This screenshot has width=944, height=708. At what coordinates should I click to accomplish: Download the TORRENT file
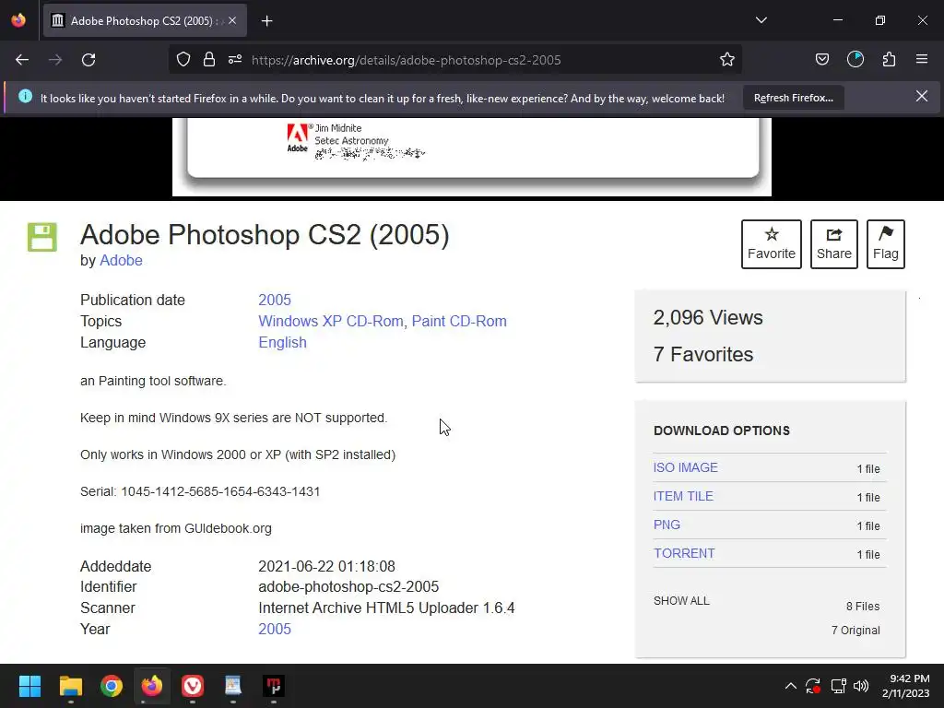click(x=685, y=553)
